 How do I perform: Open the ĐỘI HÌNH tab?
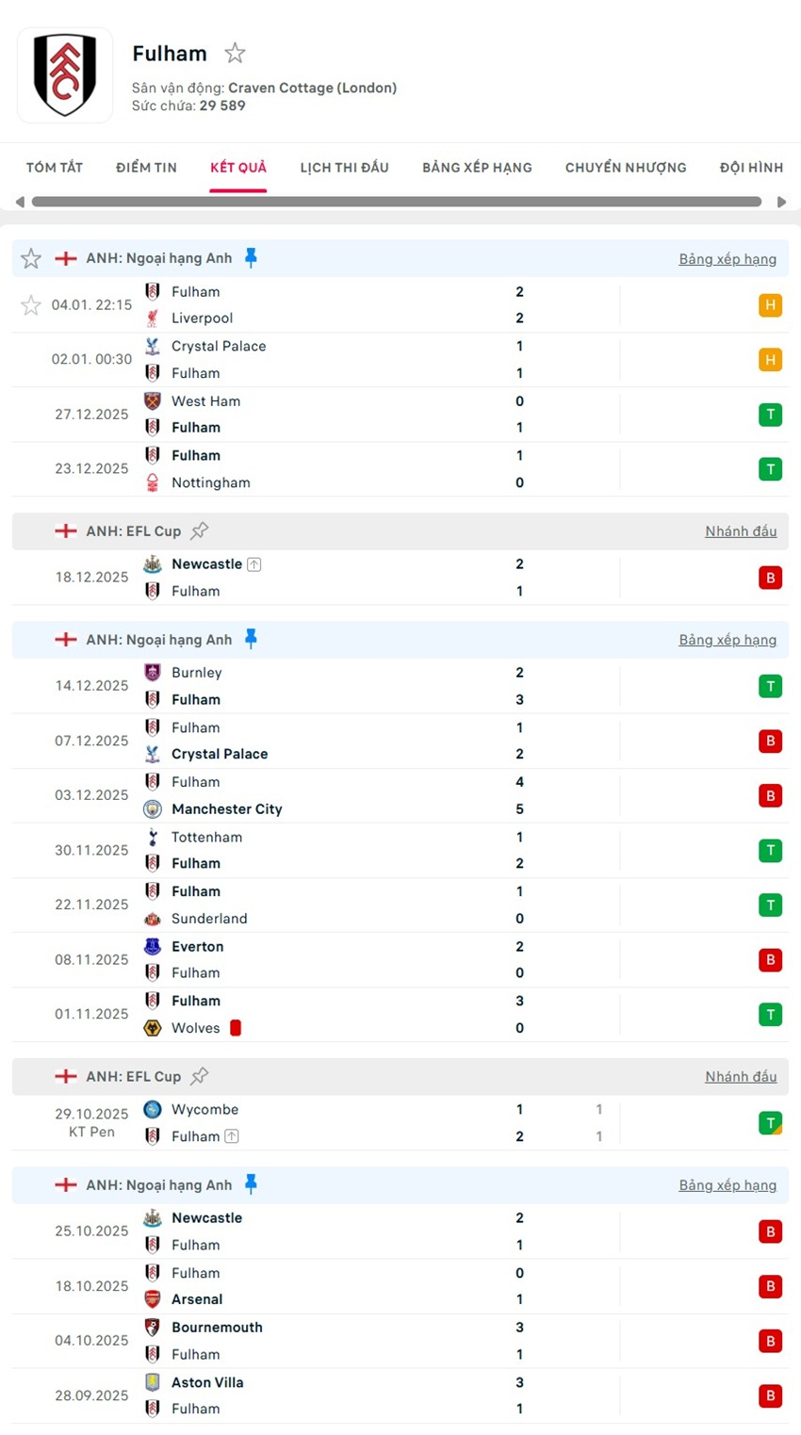(x=751, y=167)
